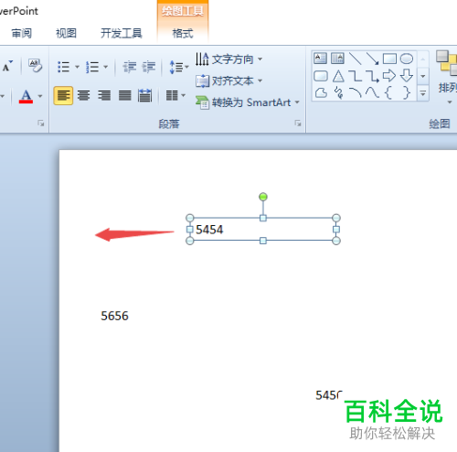Open the 段落 paragraph dialog launcher
Screen dimensions: 457x452
298,124
